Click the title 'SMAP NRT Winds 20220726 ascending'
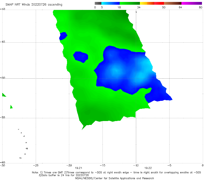Viewport: 205px width, 180px height. tap(34, 4)
